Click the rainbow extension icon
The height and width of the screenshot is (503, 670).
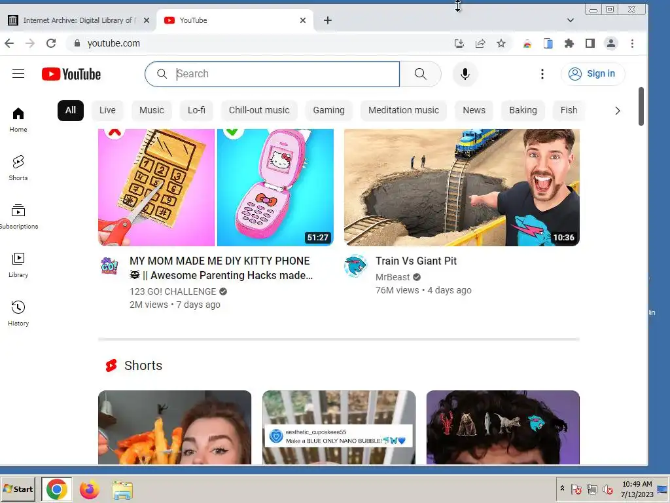[527, 44]
